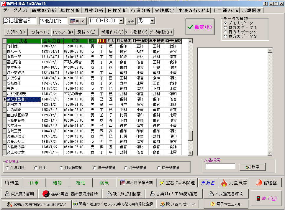285x210 pixels.
Task: Click 新規作成(I) button
Action: (112, 32)
